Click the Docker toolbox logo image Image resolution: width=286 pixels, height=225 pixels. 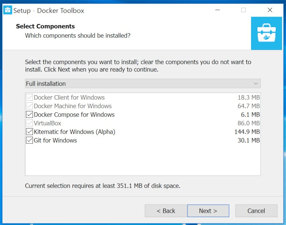pos(266,33)
